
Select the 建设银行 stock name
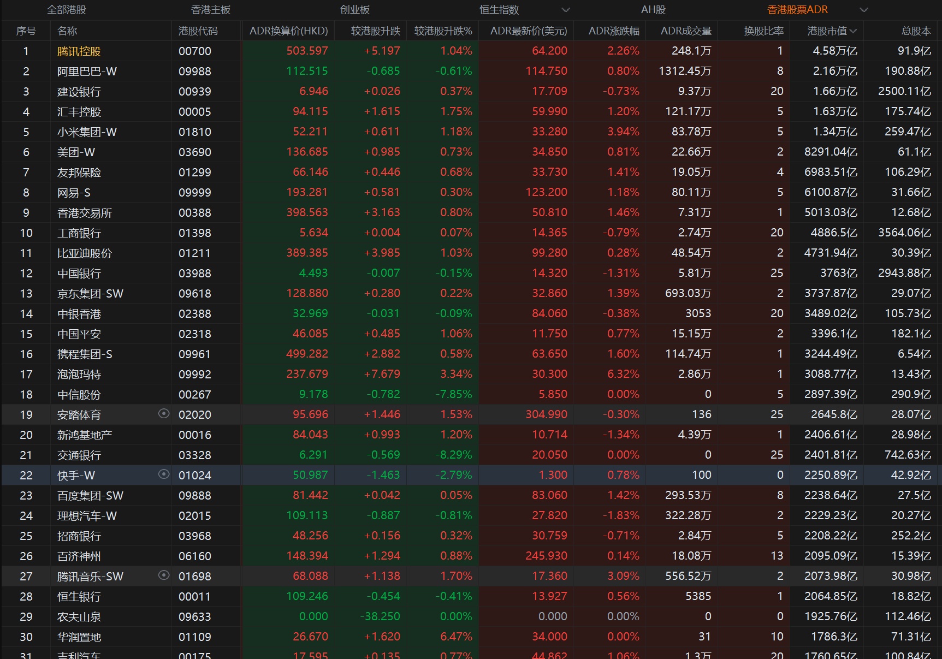[79, 92]
